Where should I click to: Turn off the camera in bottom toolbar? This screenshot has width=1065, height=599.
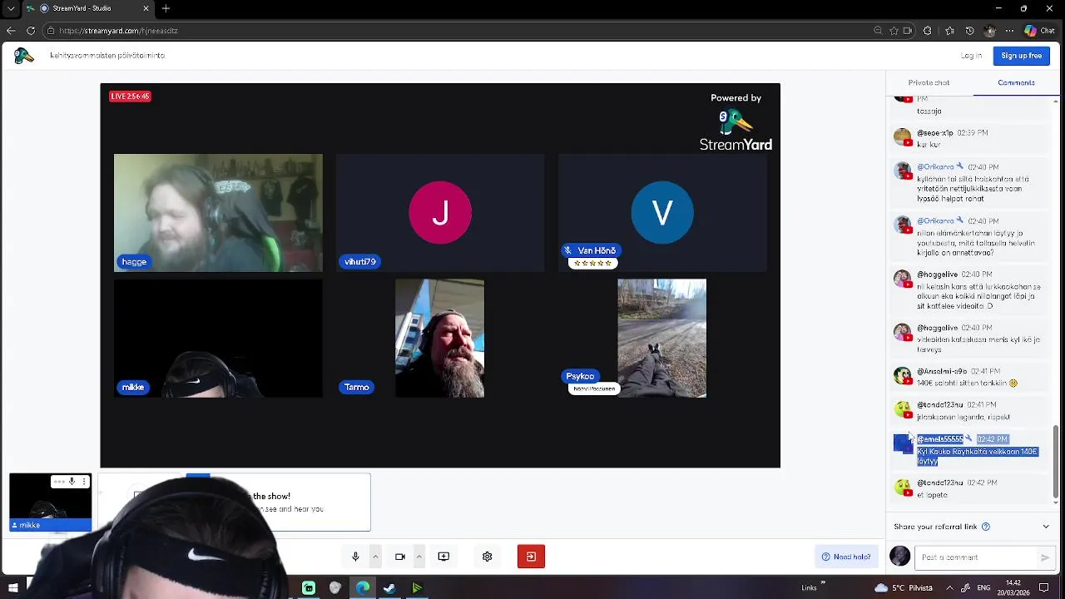[x=399, y=557]
